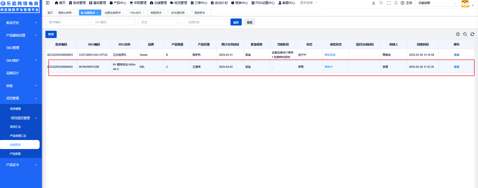This screenshot has width=478, height=188.
Task: Toggle fullscreen mode icon
Action: [x=389, y=3]
